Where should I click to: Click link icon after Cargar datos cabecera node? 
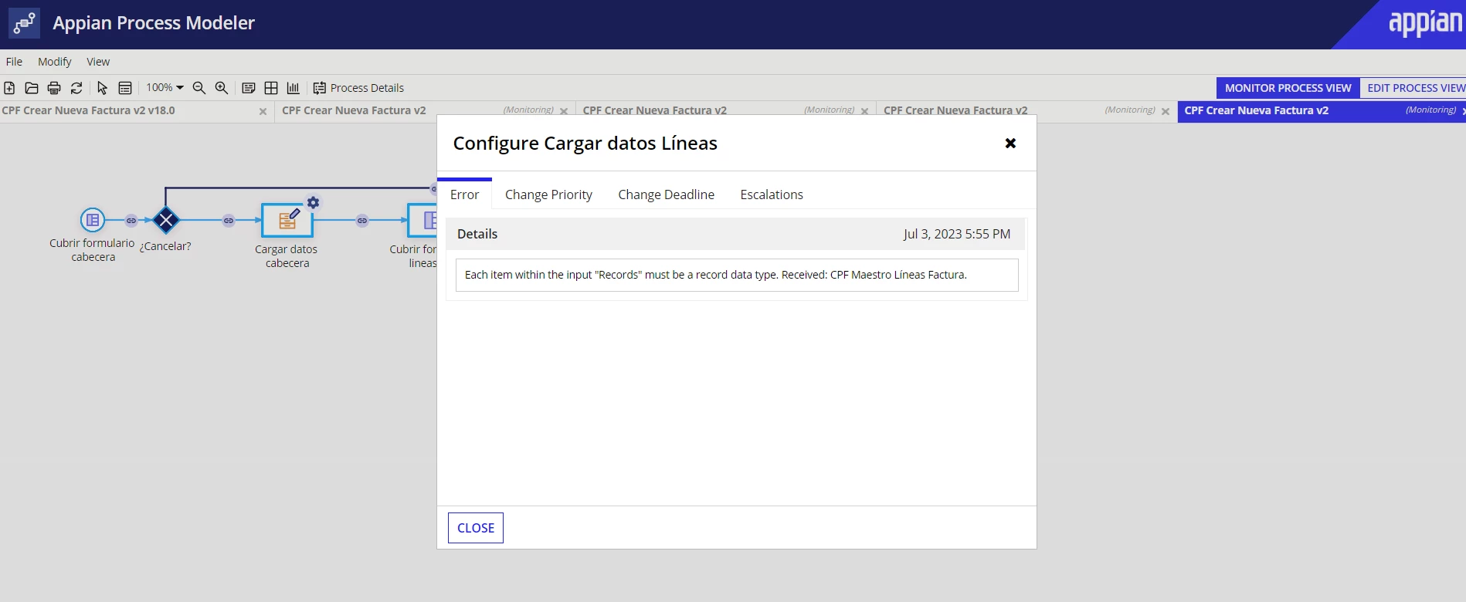(362, 221)
